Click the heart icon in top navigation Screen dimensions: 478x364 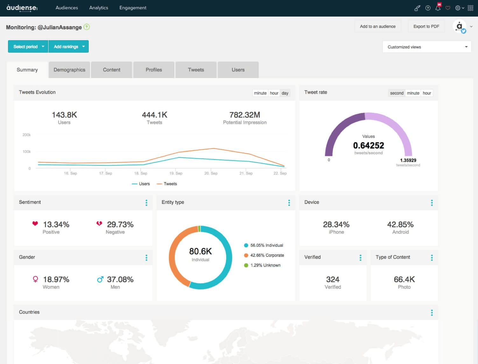448,8
